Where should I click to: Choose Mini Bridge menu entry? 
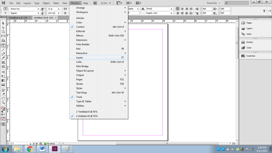click(99, 66)
